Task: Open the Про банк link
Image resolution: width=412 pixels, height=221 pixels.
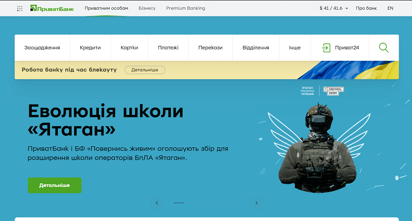Action: [x=366, y=8]
